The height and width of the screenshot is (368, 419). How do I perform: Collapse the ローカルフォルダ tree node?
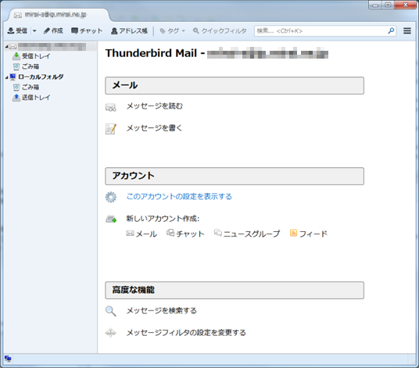pyautogui.click(x=6, y=77)
